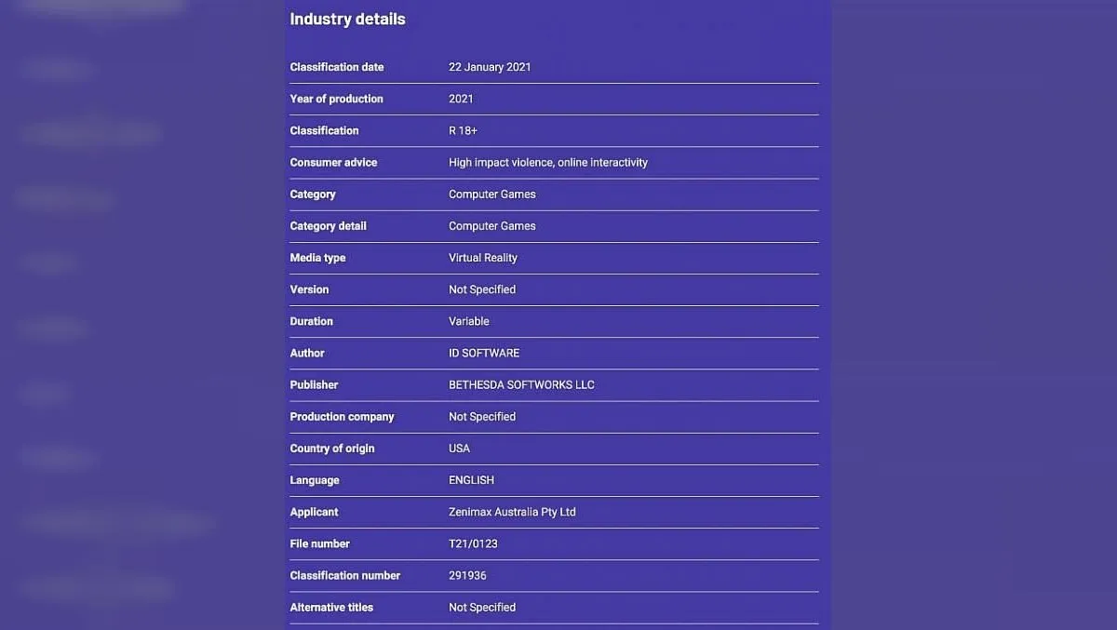Image resolution: width=1117 pixels, height=630 pixels.
Task: Click the Production company label
Action: tap(342, 416)
